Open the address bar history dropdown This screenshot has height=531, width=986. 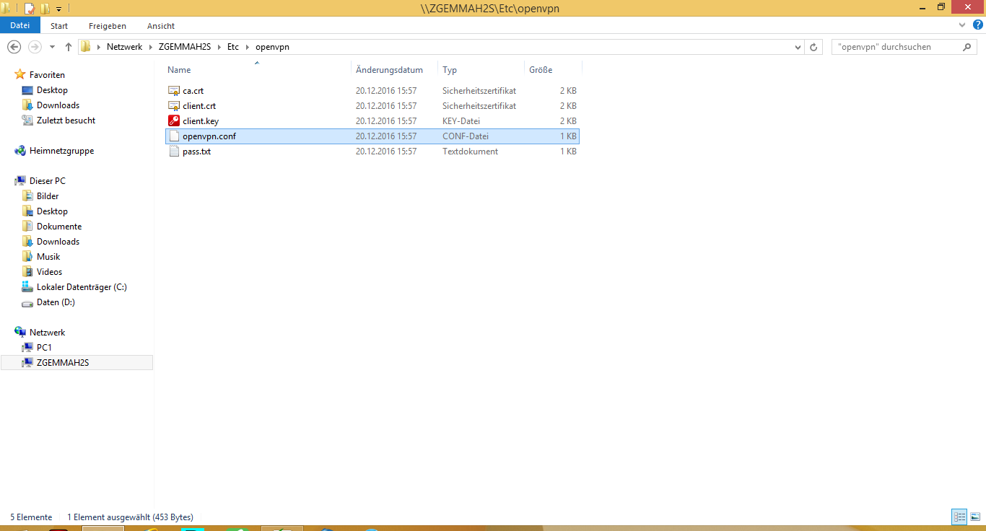(798, 47)
